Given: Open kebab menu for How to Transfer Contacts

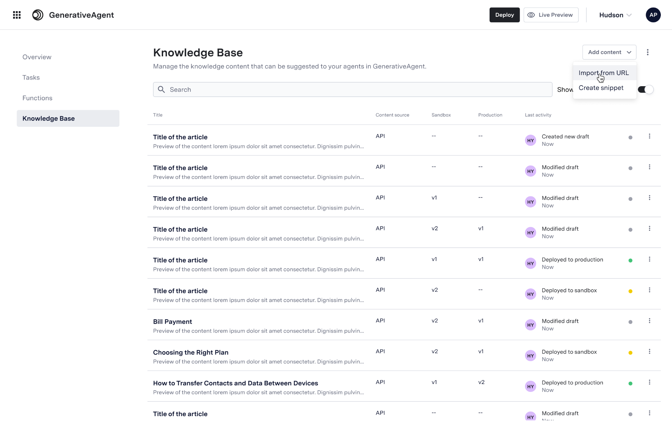Looking at the screenshot, I should 649,382.
